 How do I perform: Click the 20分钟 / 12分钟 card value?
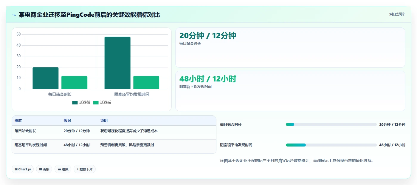coord(207,36)
